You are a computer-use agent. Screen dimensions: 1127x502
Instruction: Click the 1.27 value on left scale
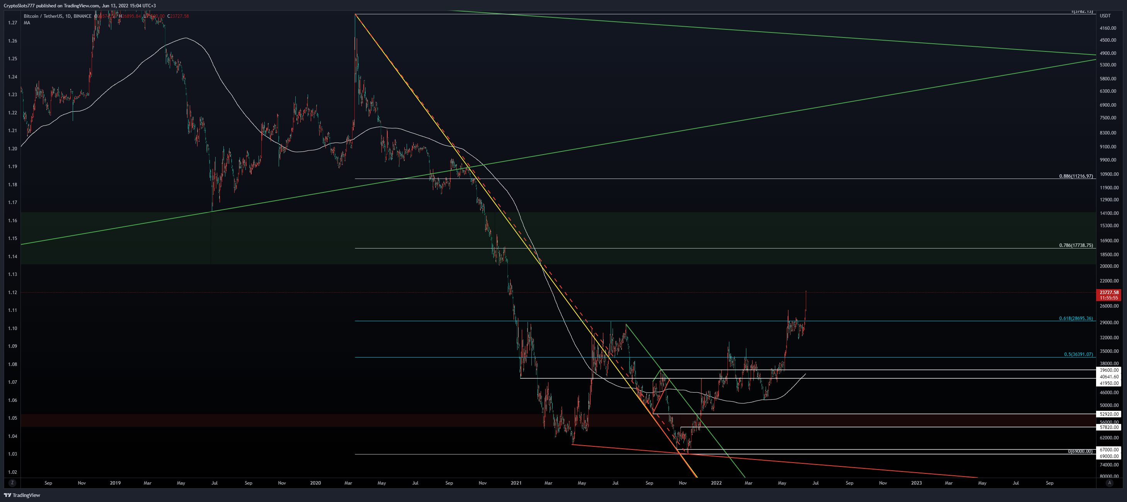coord(13,23)
